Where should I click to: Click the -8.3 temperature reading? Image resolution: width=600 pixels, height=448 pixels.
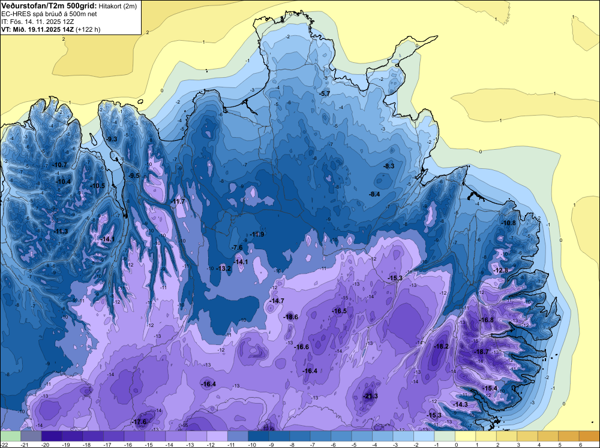click(388, 166)
